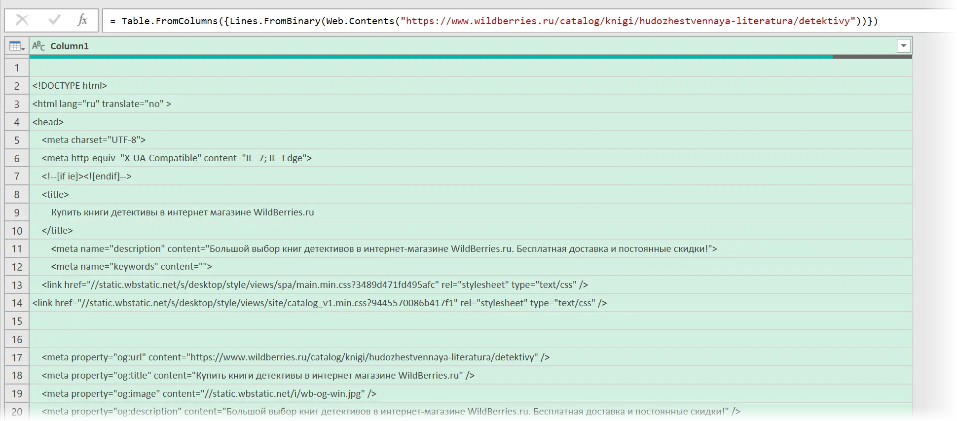Select row number 18

17,375
